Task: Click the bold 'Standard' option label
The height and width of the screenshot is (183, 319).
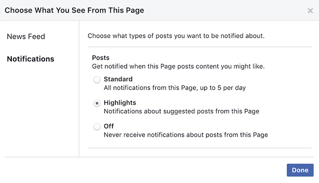Action: click(118, 79)
